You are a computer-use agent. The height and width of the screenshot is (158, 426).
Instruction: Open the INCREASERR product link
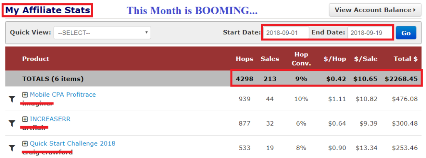tap(50, 119)
